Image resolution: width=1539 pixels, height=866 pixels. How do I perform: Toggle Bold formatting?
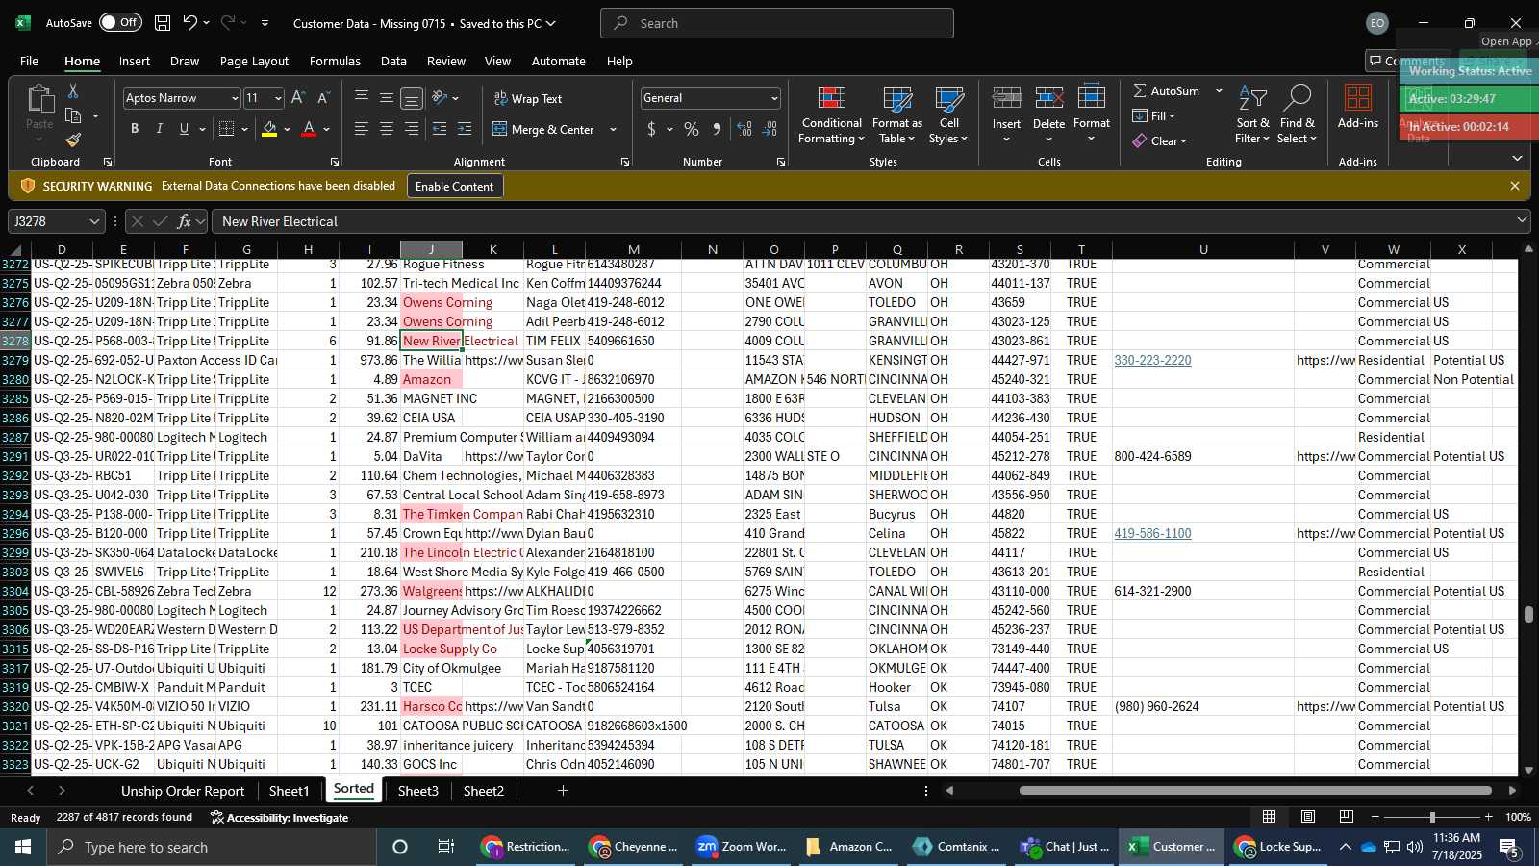[x=135, y=129]
